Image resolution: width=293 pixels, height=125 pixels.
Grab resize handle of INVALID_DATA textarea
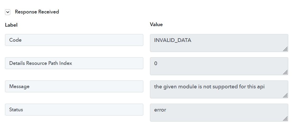pyautogui.click(x=286, y=49)
